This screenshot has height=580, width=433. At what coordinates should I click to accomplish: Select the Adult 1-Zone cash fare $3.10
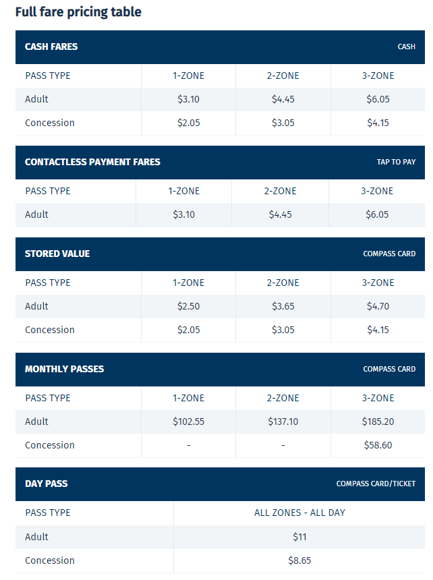tap(188, 99)
